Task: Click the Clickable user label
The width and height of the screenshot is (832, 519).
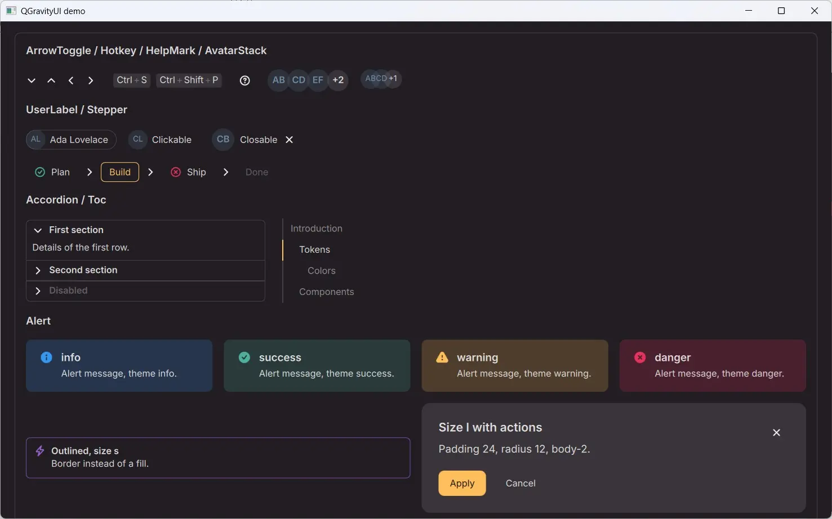Action: pyautogui.click(x=160, y=140)
